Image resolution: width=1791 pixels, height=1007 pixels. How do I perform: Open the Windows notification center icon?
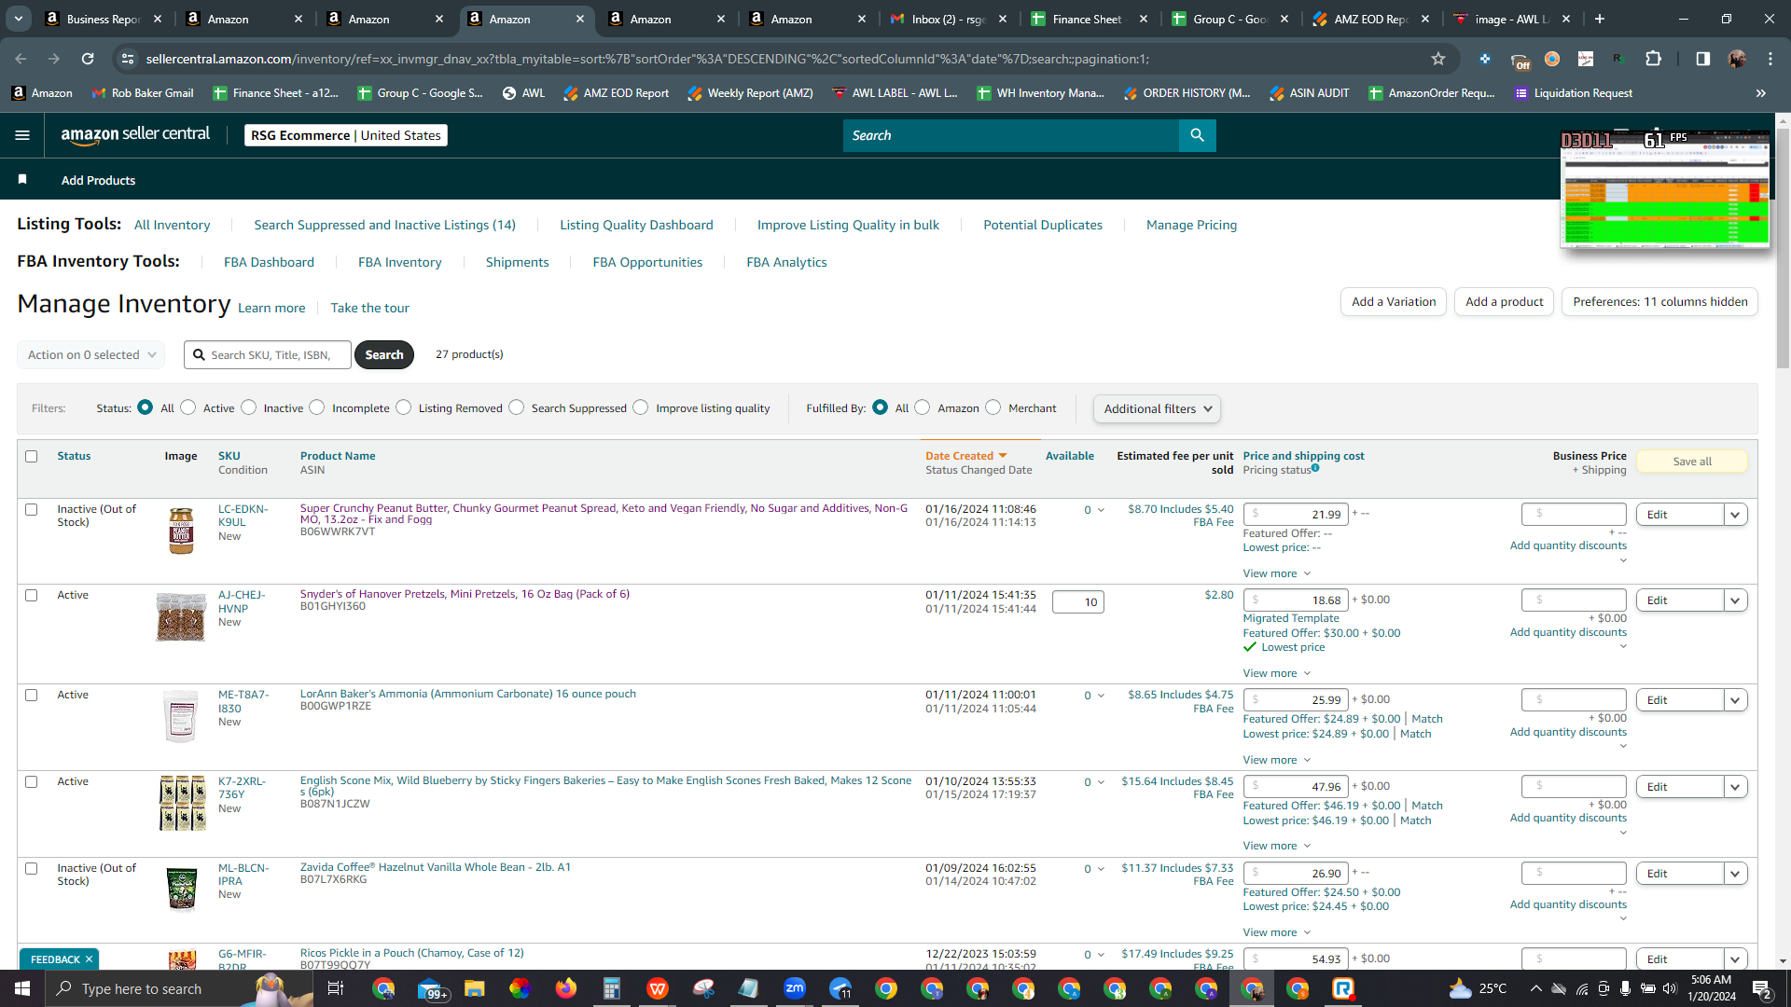coord(1762,988)
